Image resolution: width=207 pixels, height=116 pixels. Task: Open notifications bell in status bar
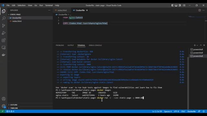click(203, 111)
